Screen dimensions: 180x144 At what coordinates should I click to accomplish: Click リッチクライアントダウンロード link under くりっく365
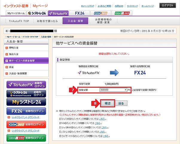(x=25, y=131)
